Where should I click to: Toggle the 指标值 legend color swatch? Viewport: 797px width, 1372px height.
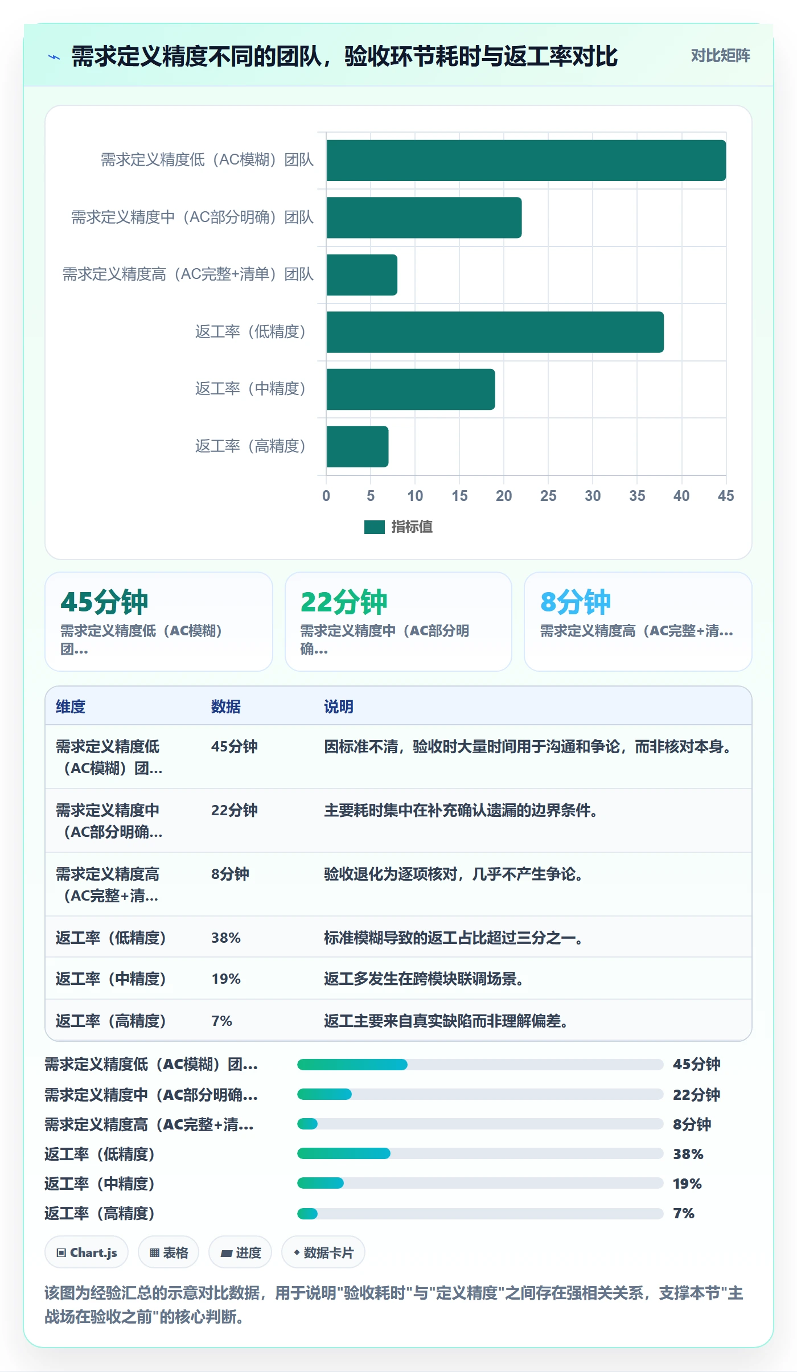click(x=375, y=527)
